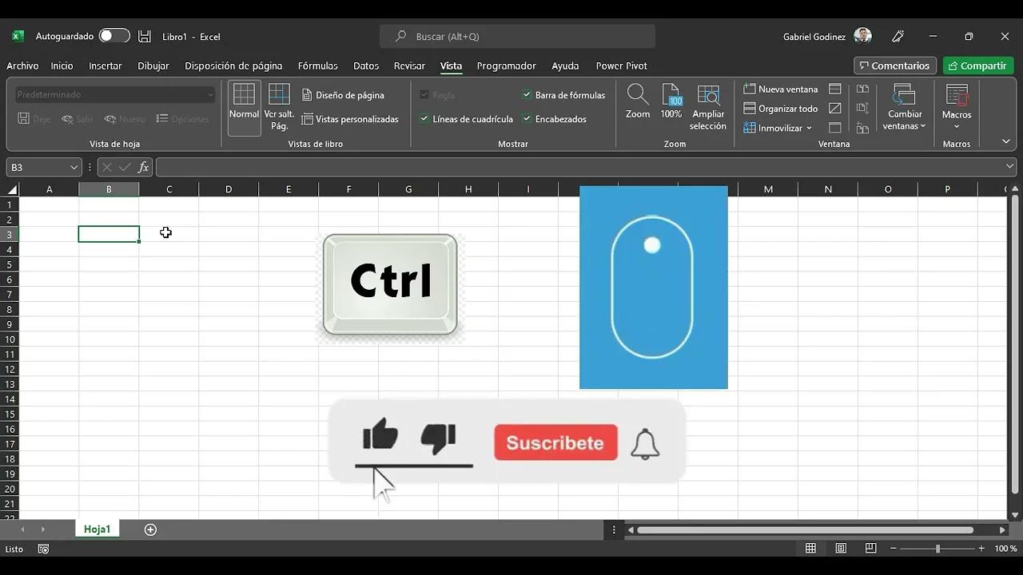Image resolution: width=1023 pixels, height=575 pixels.
Task: Click the Organizar todo icon
Action: (x=749, y=108)
